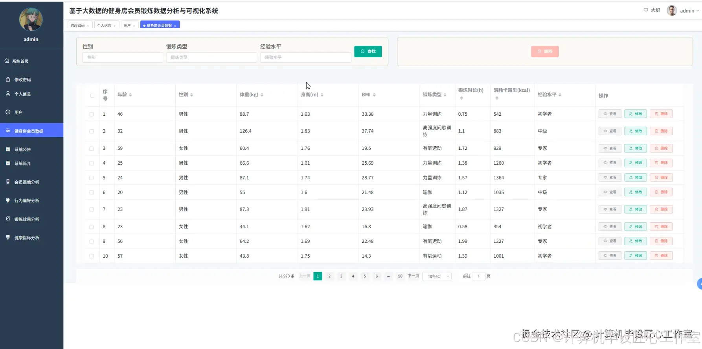Screen dimensions: 702x349
Task: Click 下一页 next page button
Action: click(x=413, y=276)
